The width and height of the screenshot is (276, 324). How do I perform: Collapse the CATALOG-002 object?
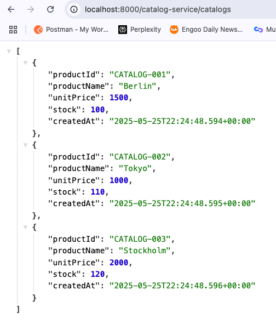click(25, 145)
